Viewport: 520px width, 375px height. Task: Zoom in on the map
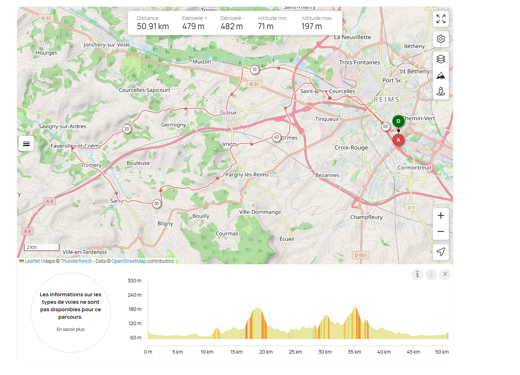441,216
